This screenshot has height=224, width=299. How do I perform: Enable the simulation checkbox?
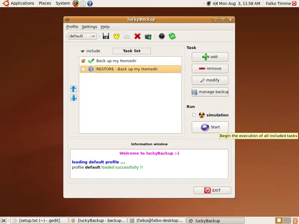[194, 115]
